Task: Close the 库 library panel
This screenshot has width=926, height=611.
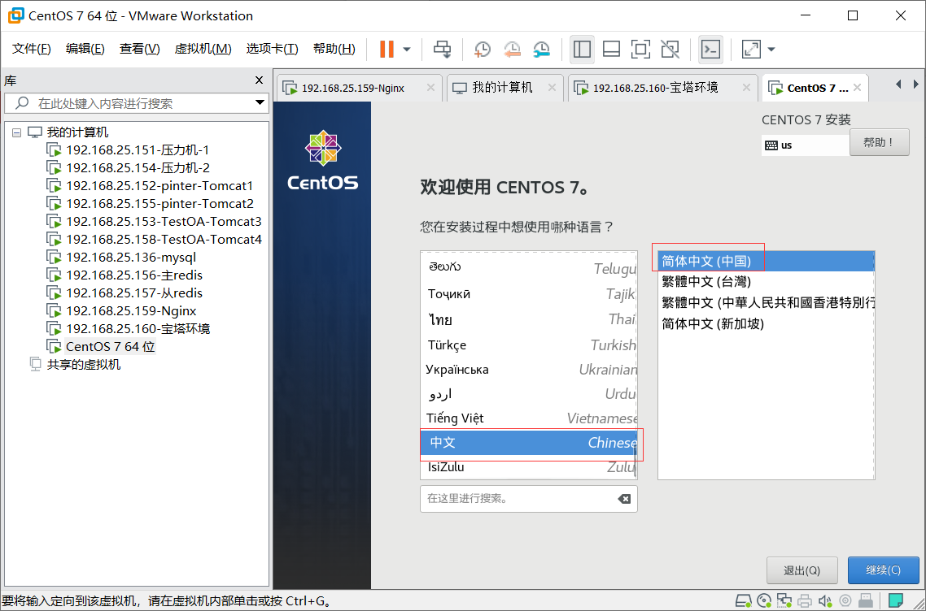Action: pos(259,80)
